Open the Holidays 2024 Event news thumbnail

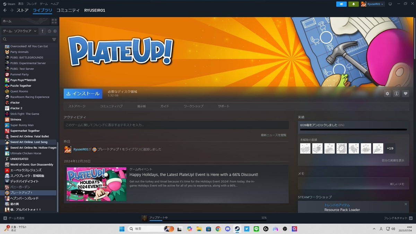pyautogui.click(x=96, y=184)
